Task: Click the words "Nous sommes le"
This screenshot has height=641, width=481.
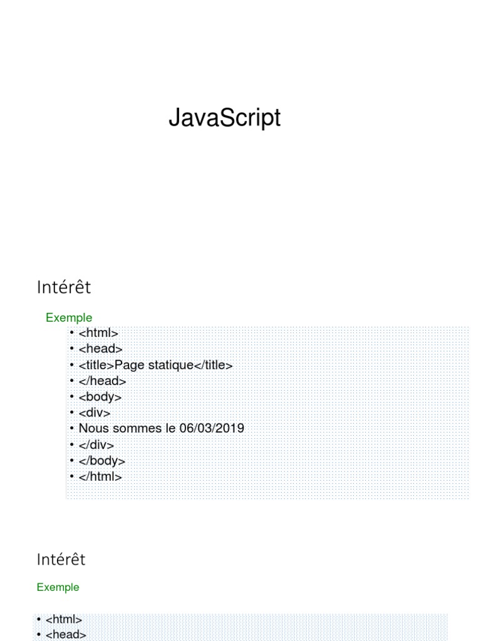Action: (x=118, y=428)
